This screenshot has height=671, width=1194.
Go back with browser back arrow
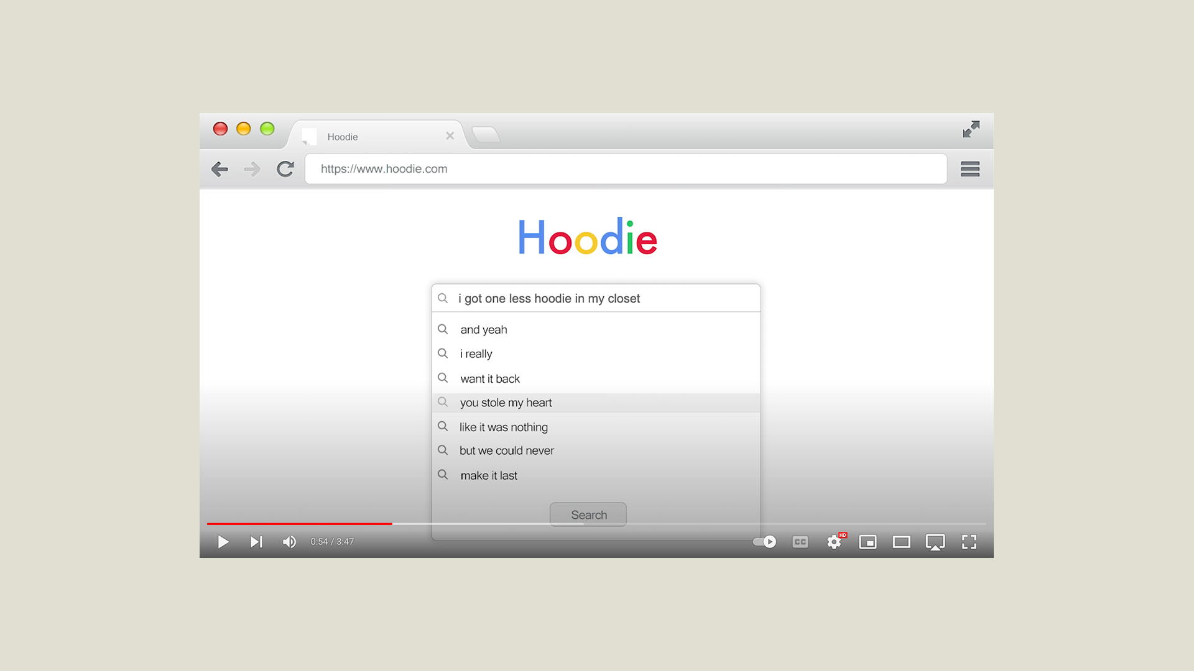(x=220, y=169)
